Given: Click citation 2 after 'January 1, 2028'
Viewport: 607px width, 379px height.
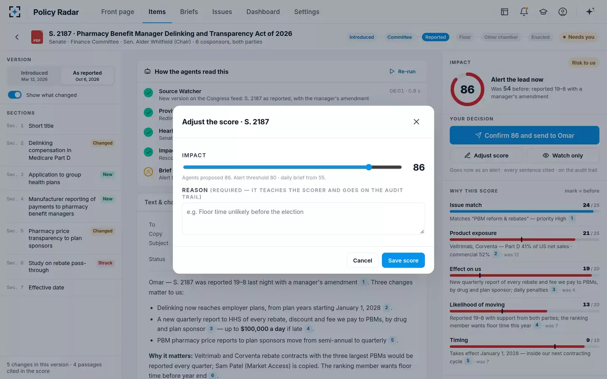Looking at the screenshot, I should click(x=387, y=308).
